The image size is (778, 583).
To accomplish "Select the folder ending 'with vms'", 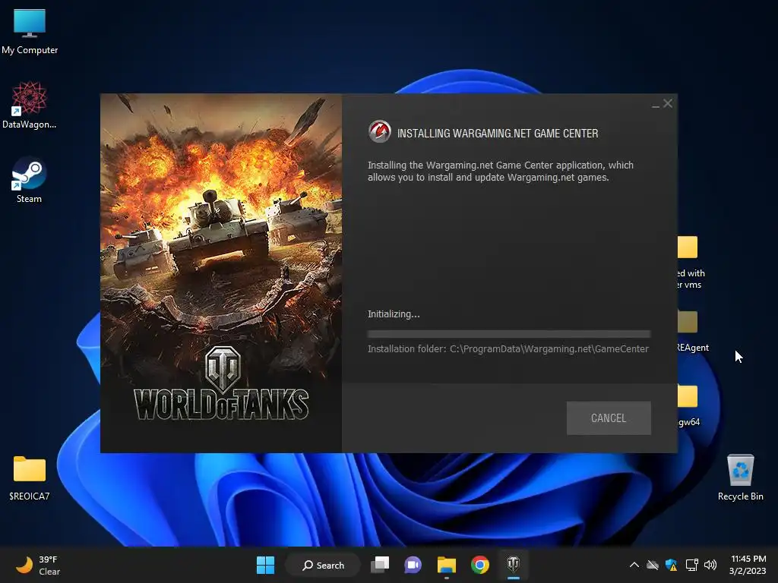I will point(691,262).
